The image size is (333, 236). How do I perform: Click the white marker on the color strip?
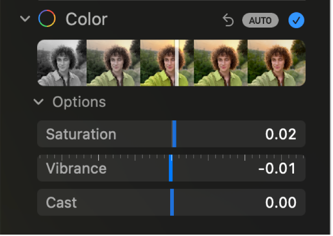coord(176,63)
